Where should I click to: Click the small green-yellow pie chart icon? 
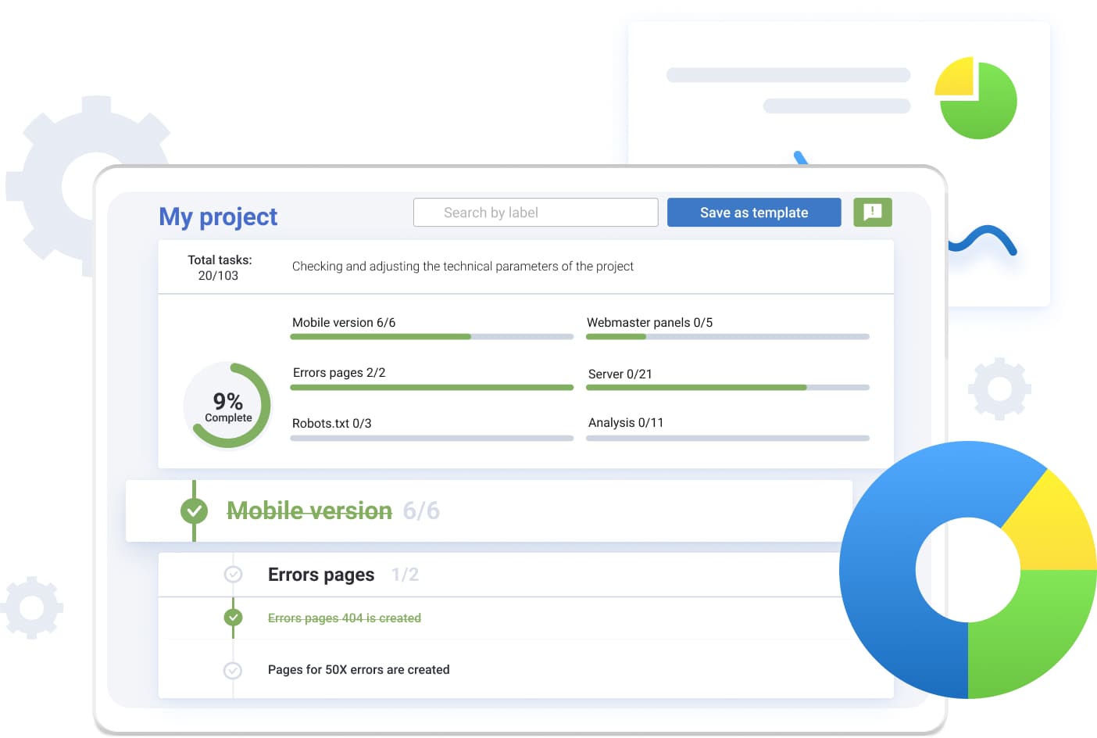(977, 99)
